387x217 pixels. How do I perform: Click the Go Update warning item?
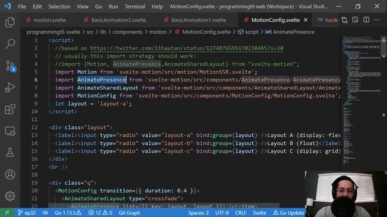(288, 213)
